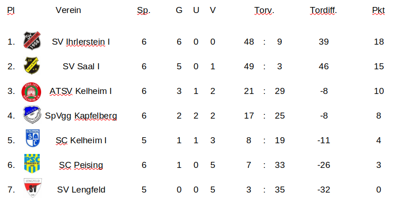Screen dimensions: 401x200
Task: Click the Pl placement column header
Action: click(11, 10)
